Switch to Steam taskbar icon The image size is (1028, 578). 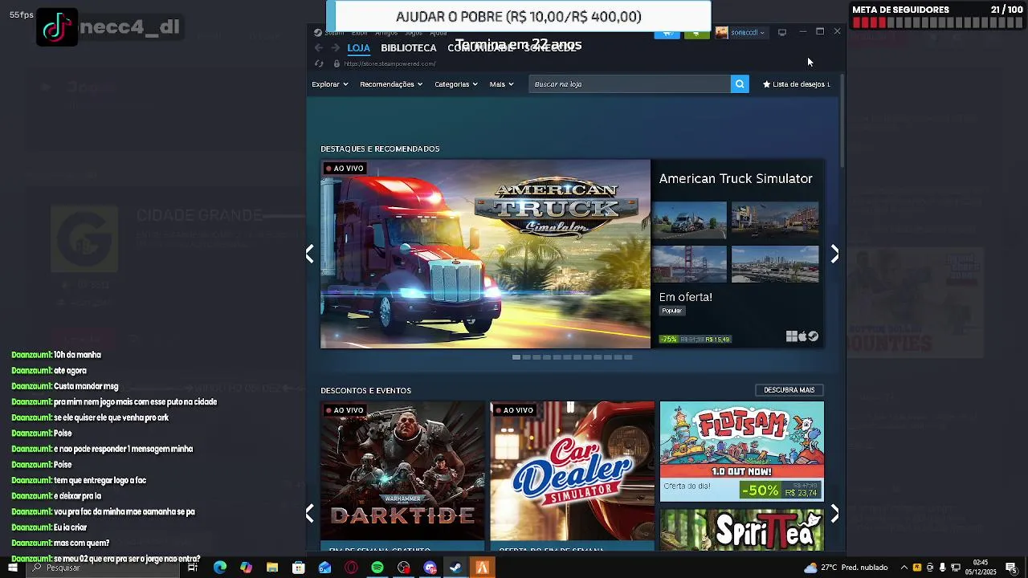click(455, 568)
